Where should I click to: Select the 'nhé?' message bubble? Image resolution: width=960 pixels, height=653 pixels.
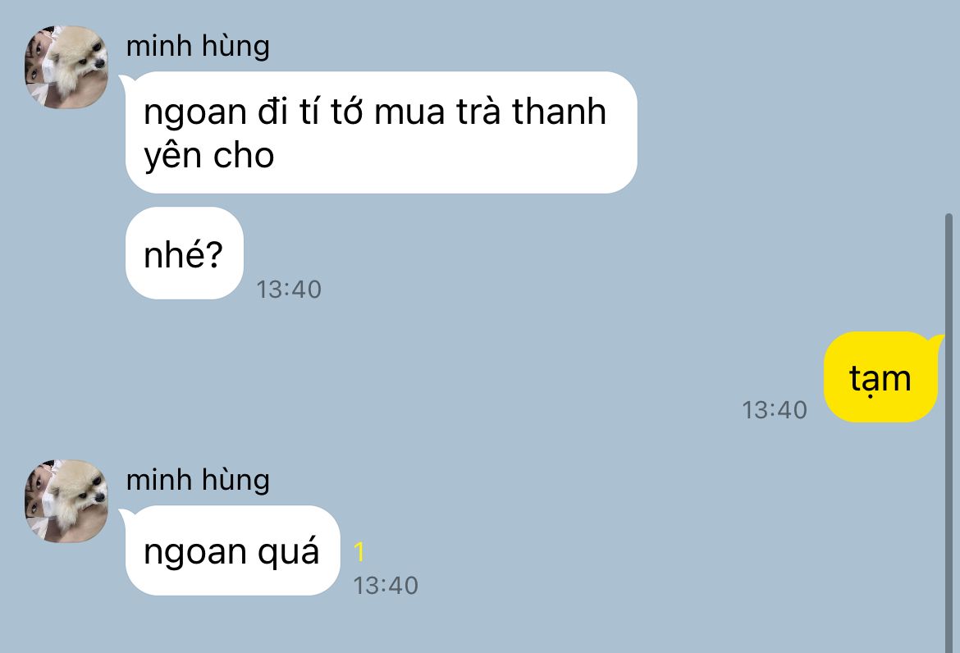(x=185, y=253)
